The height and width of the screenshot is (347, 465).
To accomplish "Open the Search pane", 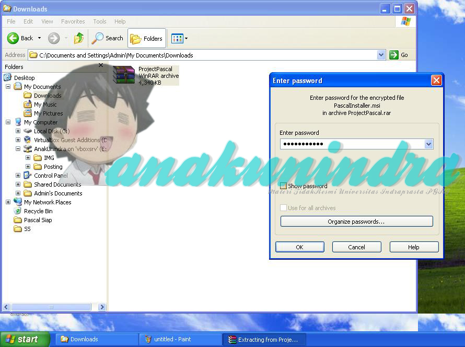I will (x=107, y=38).
